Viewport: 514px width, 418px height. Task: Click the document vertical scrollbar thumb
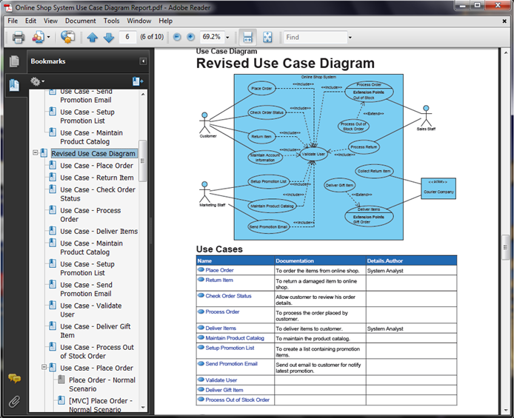(505, 247)
